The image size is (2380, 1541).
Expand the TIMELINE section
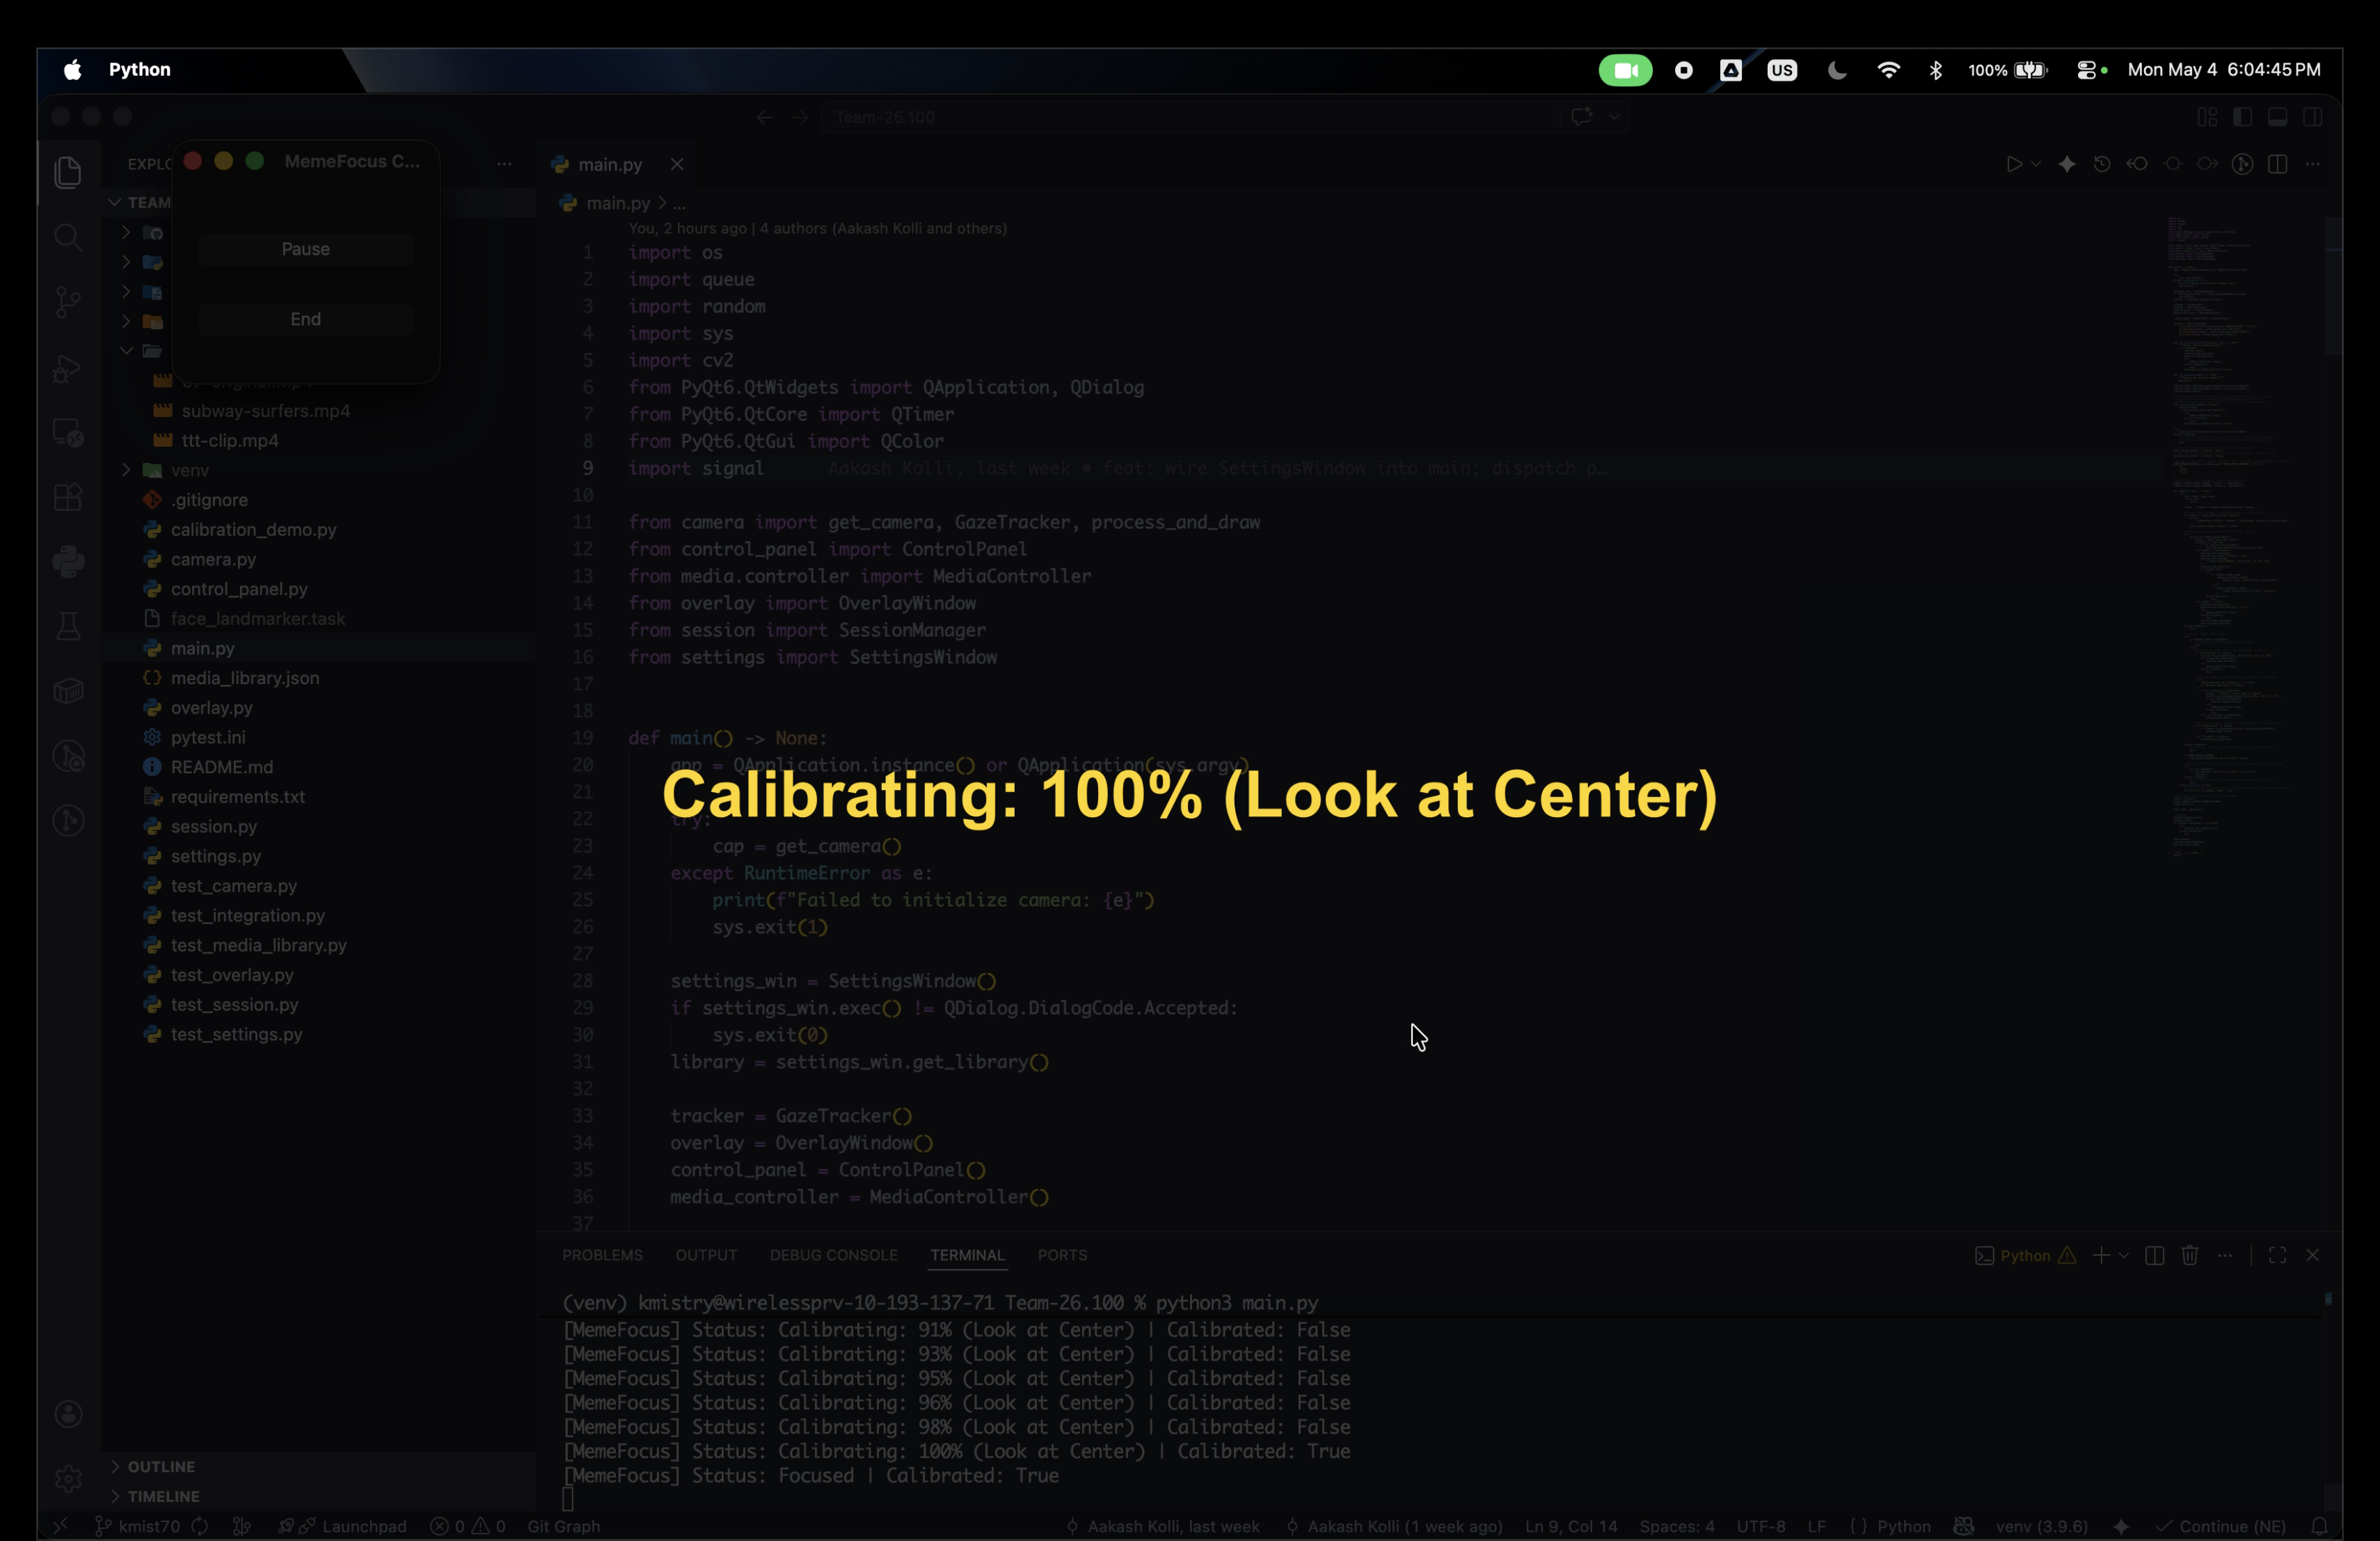pos(115,1496)
